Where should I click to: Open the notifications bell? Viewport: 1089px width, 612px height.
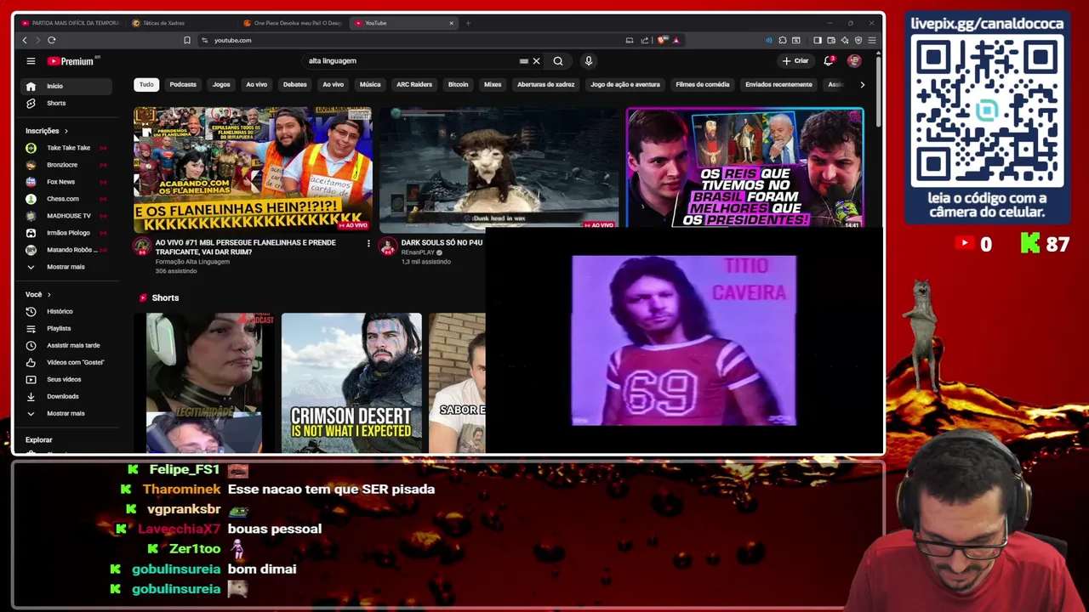[x=828, y=61]
